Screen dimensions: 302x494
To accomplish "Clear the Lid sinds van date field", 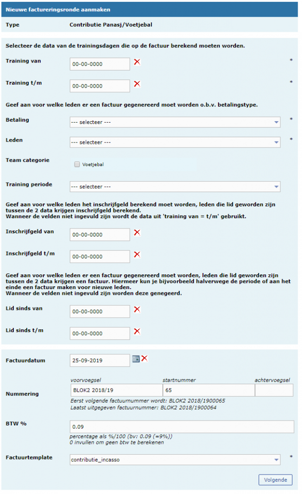I will tap(137, 309).
